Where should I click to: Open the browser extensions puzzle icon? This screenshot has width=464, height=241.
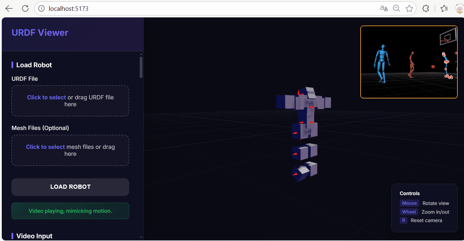click(x=426, y=8)
